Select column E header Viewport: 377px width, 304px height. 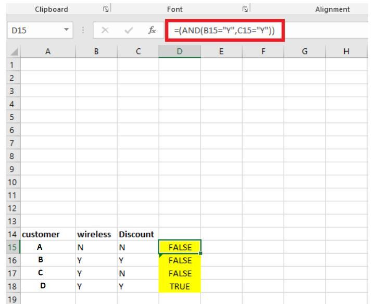[x=221, y=52]
